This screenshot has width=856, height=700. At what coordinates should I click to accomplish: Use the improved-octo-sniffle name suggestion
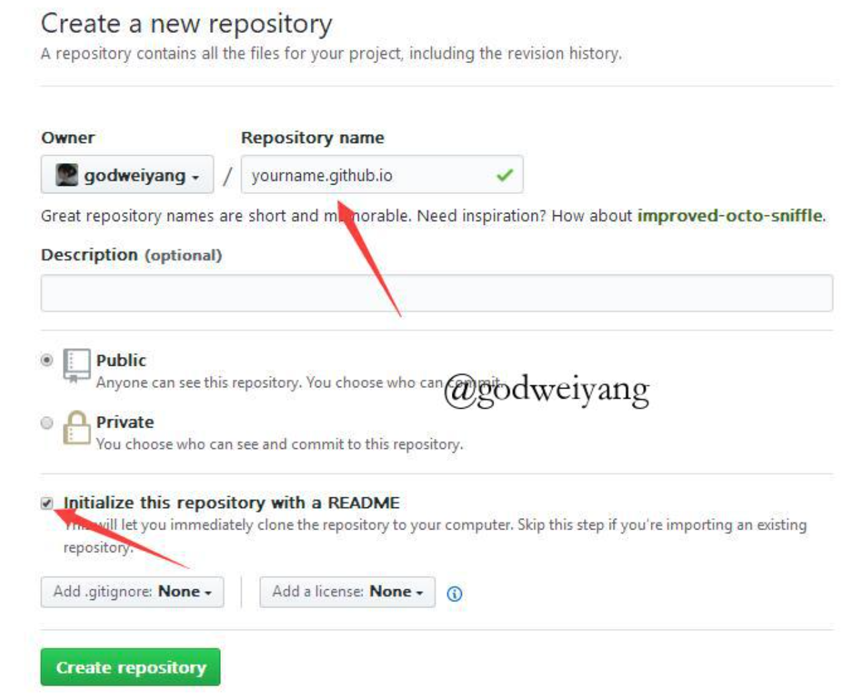[730, 215]
